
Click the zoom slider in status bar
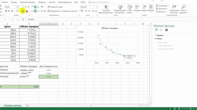[190, 109]
